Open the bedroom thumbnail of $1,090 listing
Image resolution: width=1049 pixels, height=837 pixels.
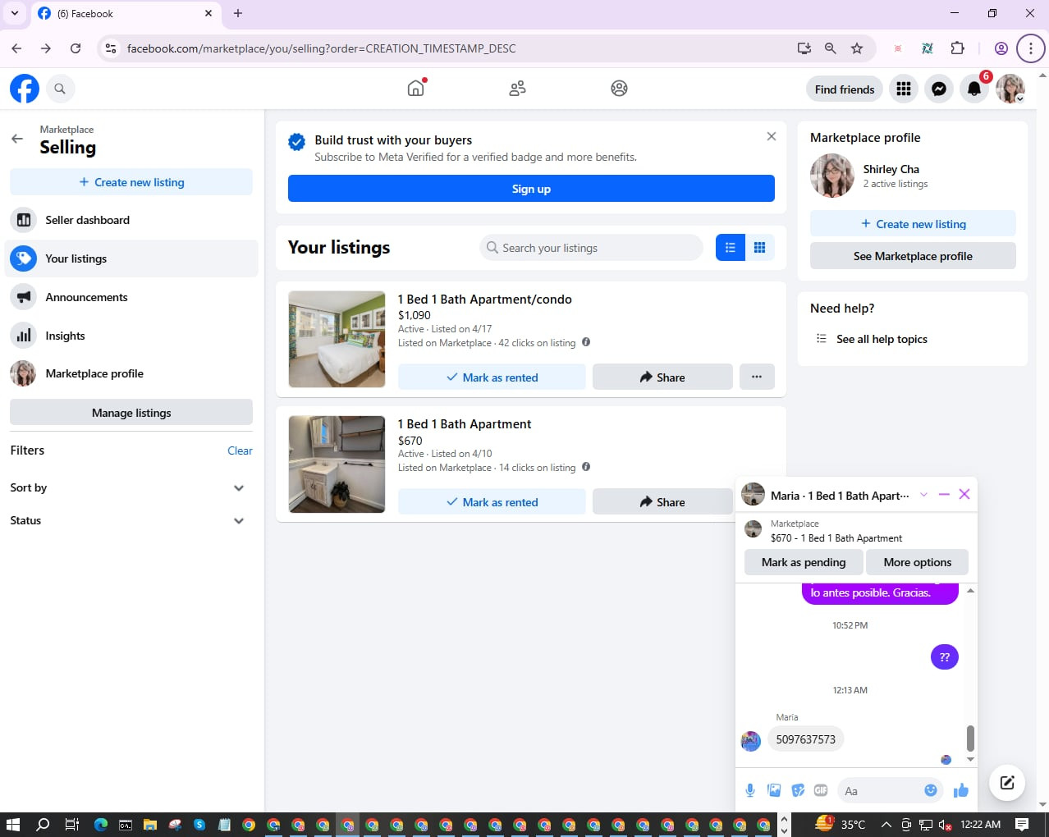337,339
